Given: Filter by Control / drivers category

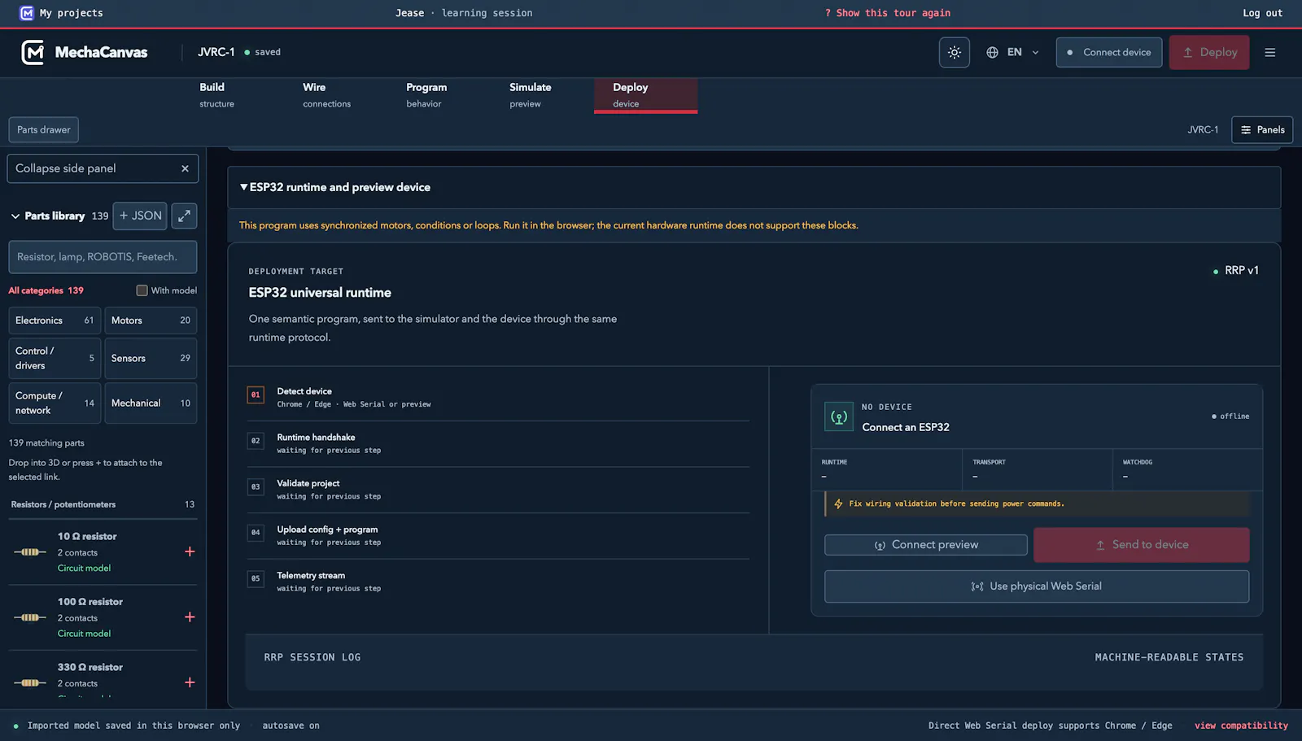Looking at the screenshot, I should click(x=55, y=358).
